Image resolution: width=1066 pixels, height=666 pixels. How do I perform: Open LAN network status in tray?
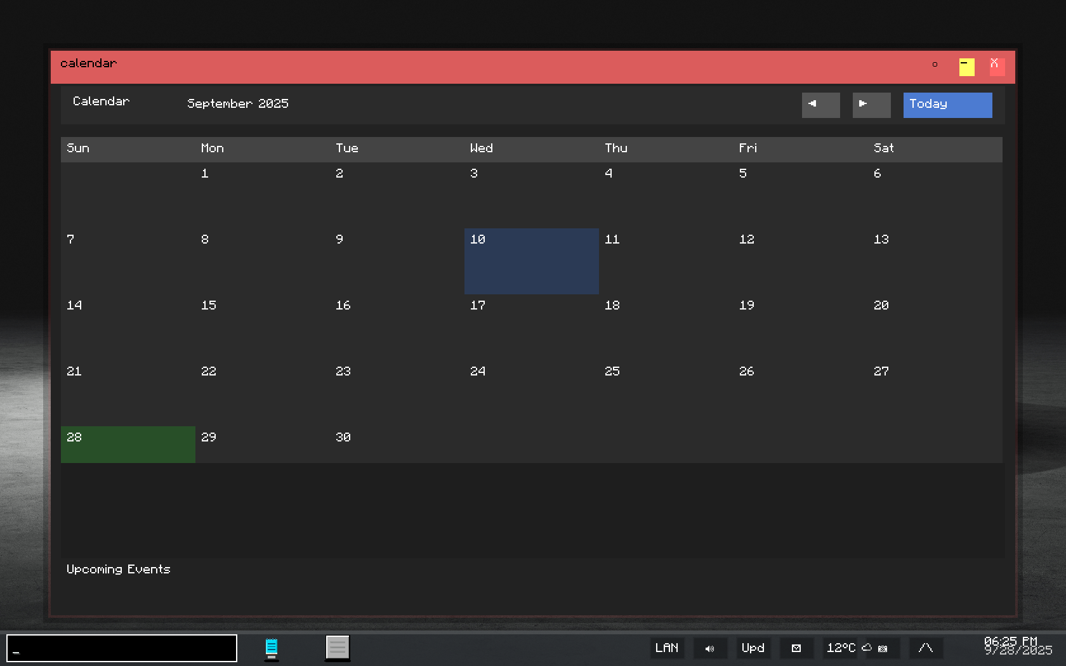click(667, 648)
